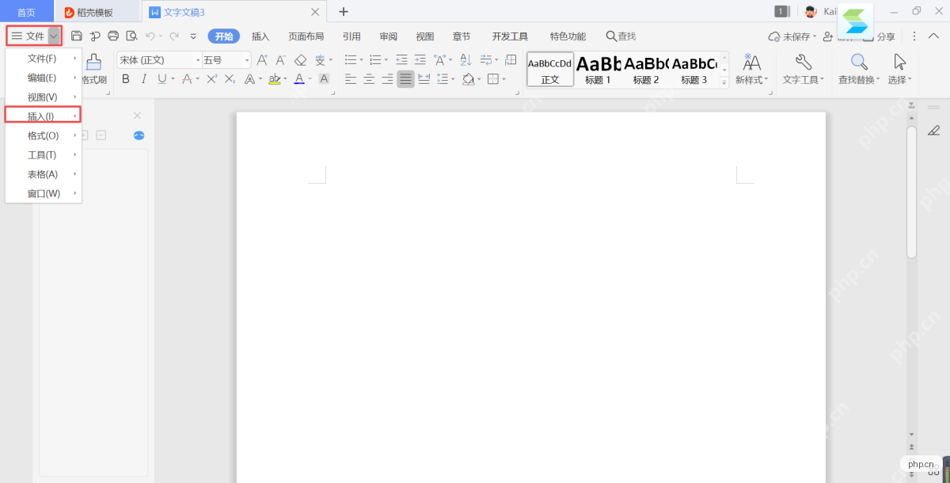Viewport: 950px width, 483px height.
Task: Switch to the 页面布局 ribbon tab
Action: [x=306, y=36]
